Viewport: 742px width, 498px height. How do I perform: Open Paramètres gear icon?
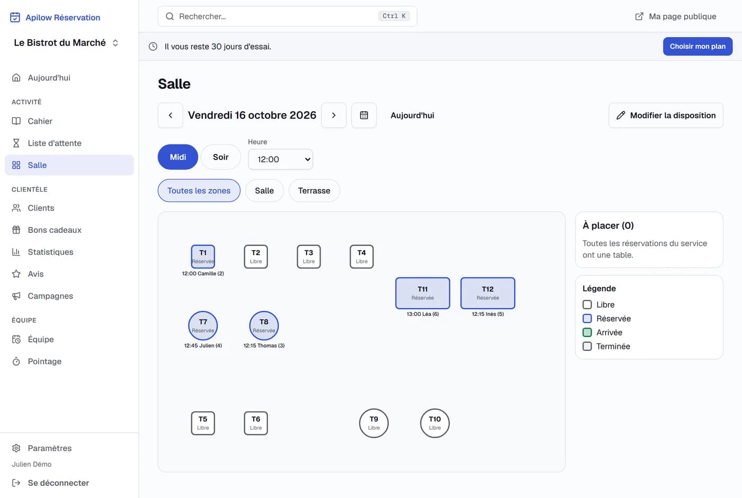(16, 448)
